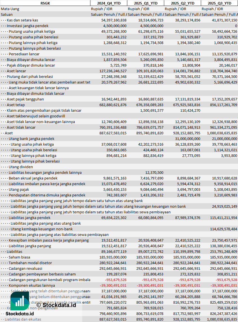This screenshot has height=322, width=238.
Task: Click Aset tetap value 856,117,261,709
Action: pos(224,105)
